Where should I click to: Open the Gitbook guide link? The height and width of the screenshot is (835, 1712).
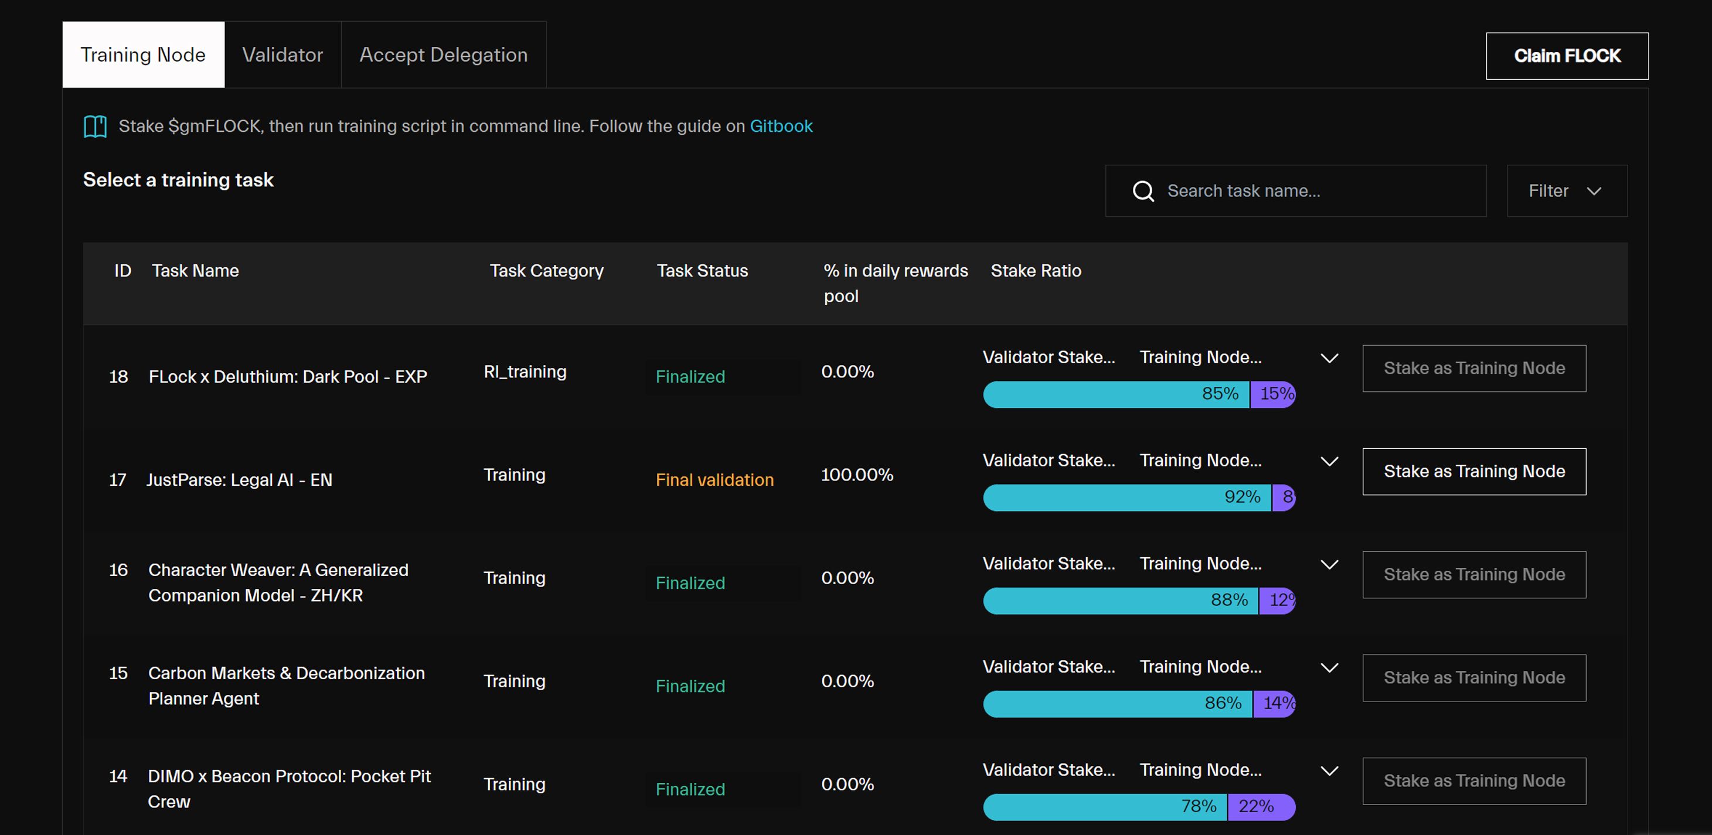[x=781, y=126]
